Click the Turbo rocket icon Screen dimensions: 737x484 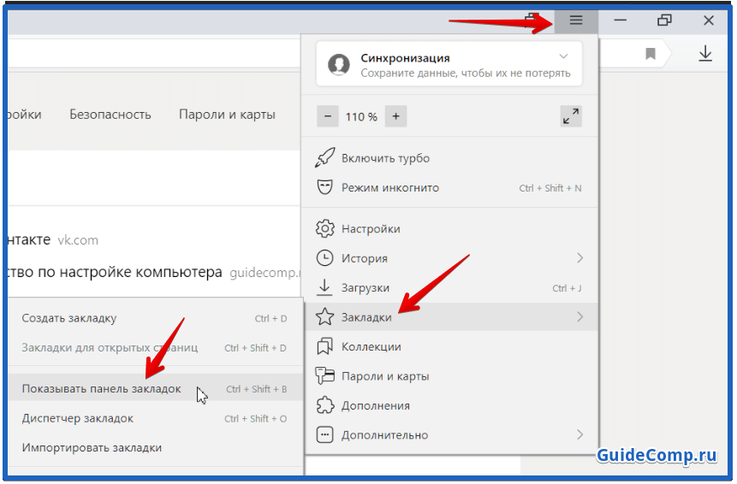[324, 158]
